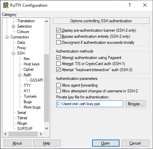
Task: Enable Allow agent forwarding
Action: pyautogui.click(x=58, y=85)
